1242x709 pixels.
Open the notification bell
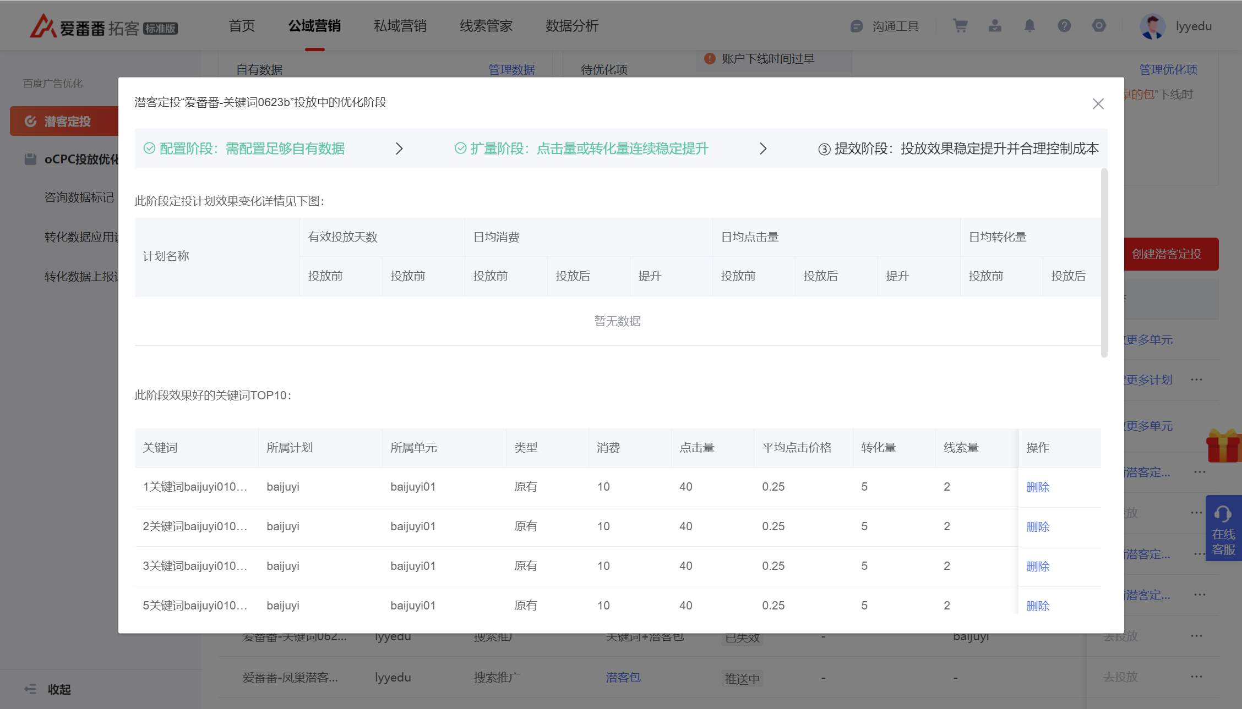pyautogui.click(x=1029, y=26)
